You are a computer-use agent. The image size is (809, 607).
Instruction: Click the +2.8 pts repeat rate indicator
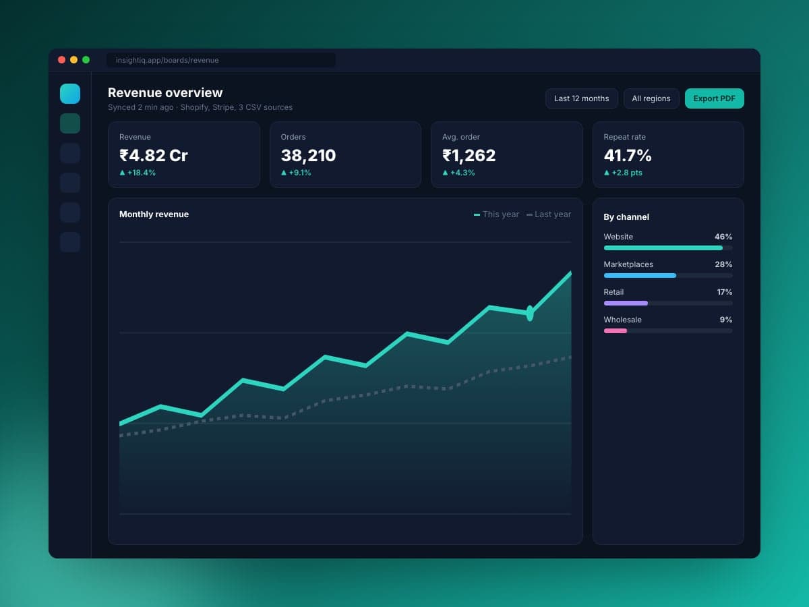pyautogui.click(x=623, y=173)
